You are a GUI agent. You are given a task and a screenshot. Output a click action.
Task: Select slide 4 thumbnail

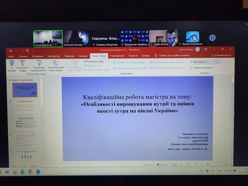(x=26, y=140)
